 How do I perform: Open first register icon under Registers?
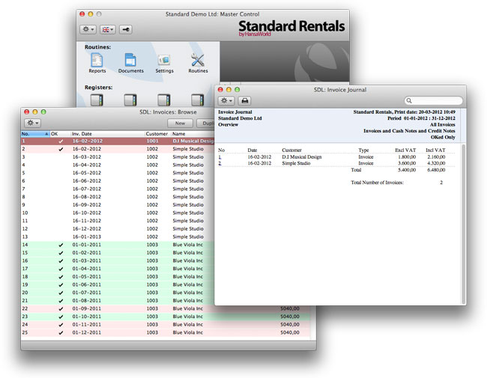coord(97,100)
